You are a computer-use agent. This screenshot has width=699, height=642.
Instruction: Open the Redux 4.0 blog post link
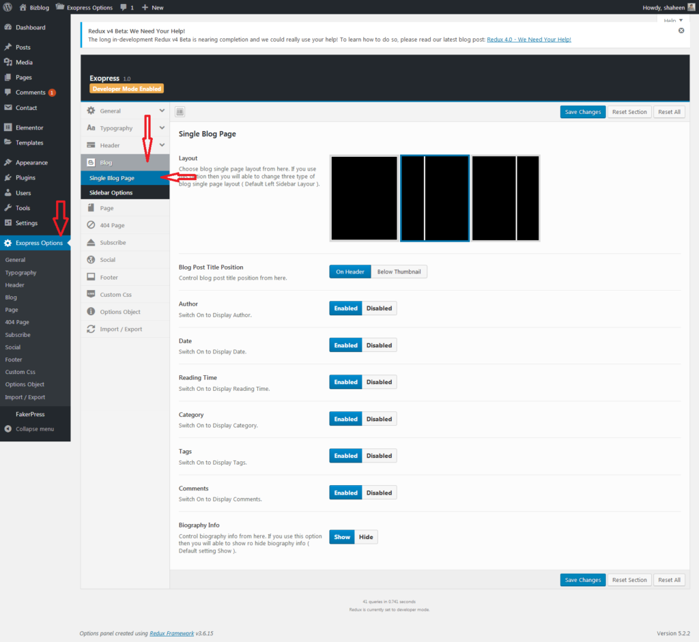tap(529, 39)
